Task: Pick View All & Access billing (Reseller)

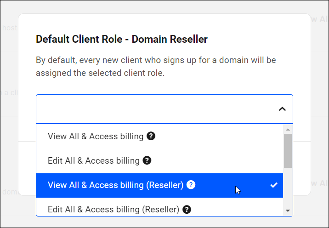Action: click(x=115, y=185)
